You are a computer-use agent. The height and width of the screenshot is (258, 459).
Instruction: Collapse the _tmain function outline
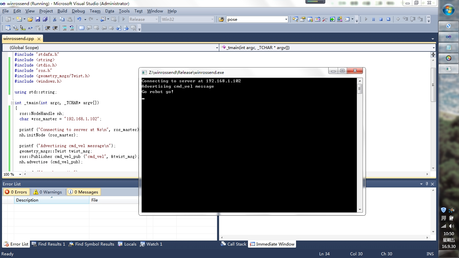12,103
